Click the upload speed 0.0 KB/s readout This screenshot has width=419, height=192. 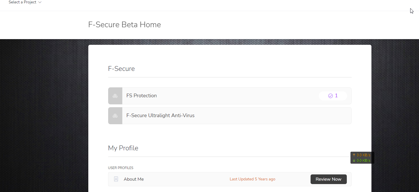364,155
